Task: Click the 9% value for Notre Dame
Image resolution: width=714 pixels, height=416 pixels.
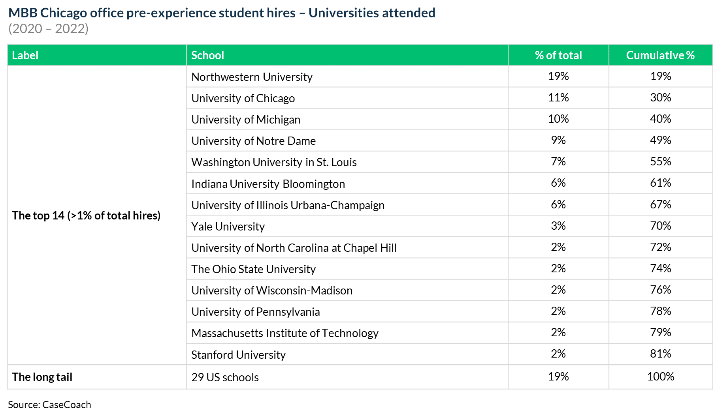Action: 558,140
